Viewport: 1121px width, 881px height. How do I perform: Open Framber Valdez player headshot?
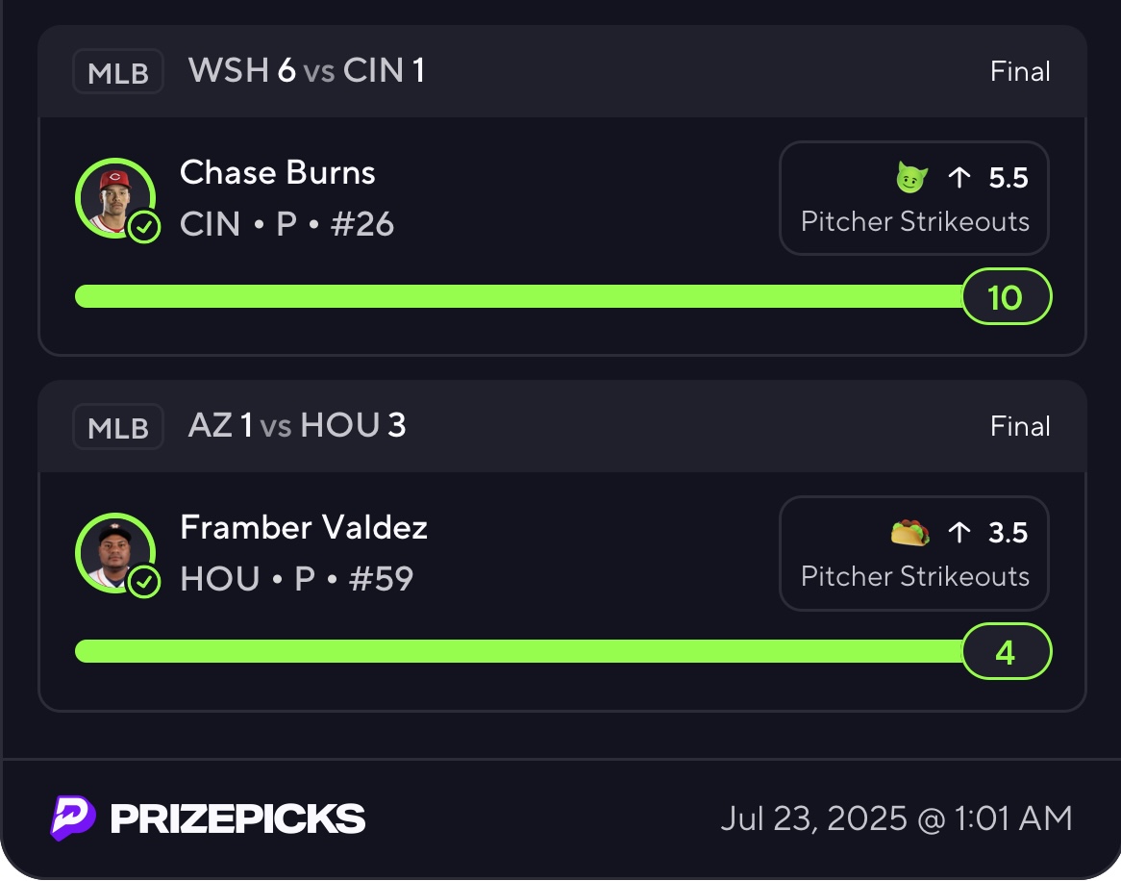[x=115, y=553]
